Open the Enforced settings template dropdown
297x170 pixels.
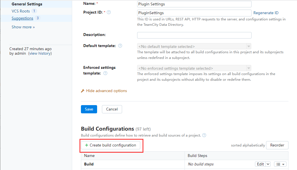click(x=194, y=68)
